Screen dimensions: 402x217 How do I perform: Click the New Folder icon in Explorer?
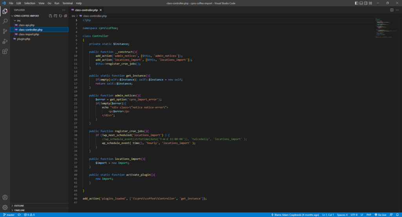(x=55, y=16)
